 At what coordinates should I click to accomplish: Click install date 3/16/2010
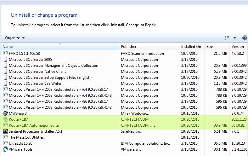tap(189, 149)
